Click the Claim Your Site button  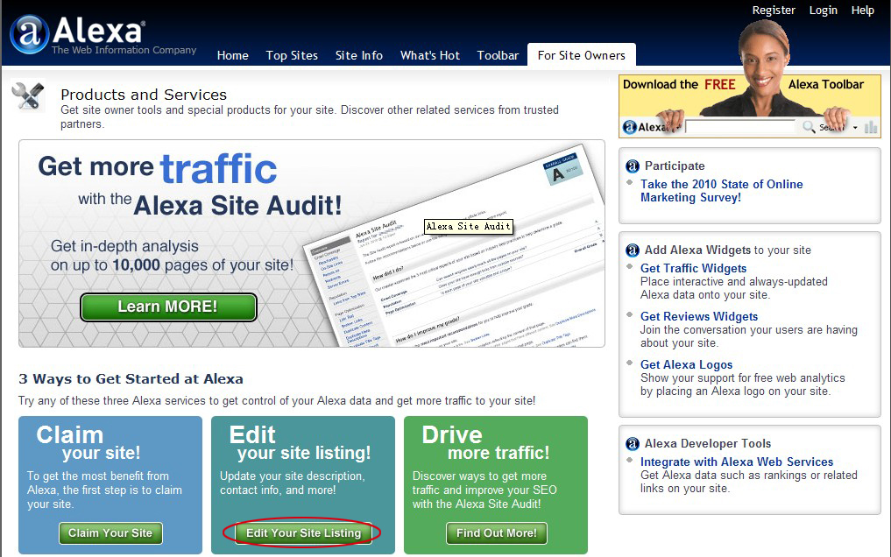pos(110,533)
